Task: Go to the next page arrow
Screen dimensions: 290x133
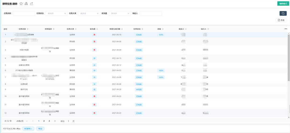Action: (55, 121)
